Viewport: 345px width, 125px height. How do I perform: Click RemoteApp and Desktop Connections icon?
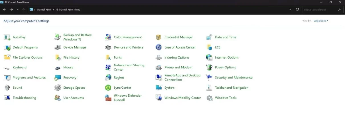pyautogui.click(x=159, y=78)
